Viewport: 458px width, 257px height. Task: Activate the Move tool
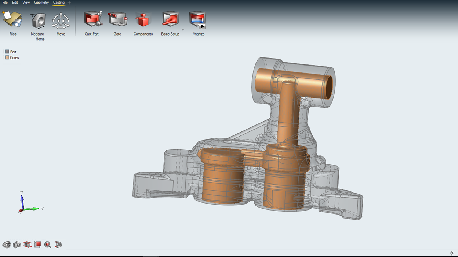[x=61, y=20]
